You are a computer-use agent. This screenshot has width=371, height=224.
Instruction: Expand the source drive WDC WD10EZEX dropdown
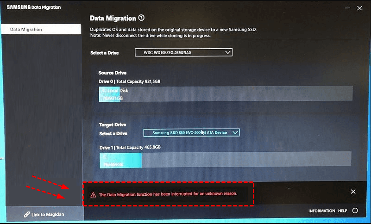point(183,52)
